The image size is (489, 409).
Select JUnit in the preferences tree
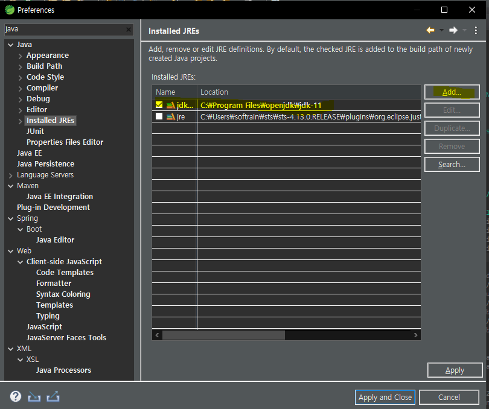(x=35, y=132)
